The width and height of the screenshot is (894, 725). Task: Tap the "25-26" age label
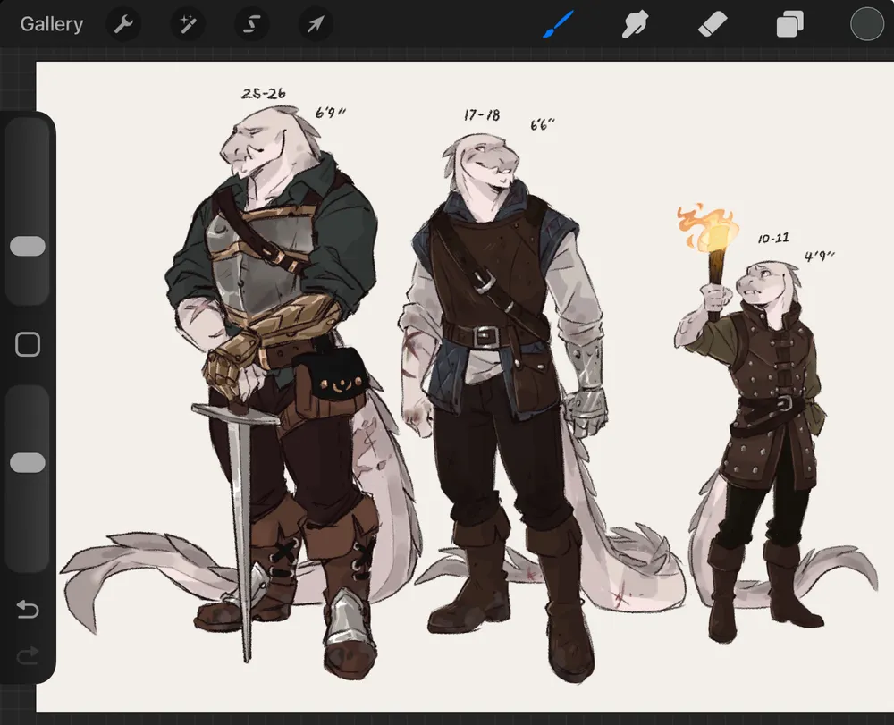point(263,93)
